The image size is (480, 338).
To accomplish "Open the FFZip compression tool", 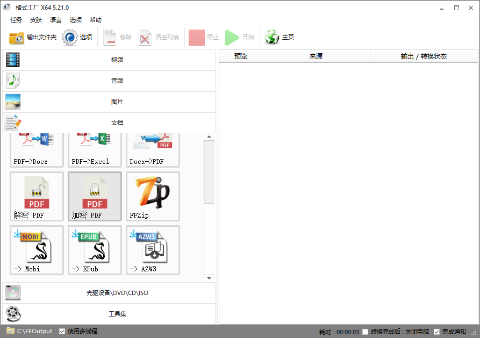I will tap(153, 196).
